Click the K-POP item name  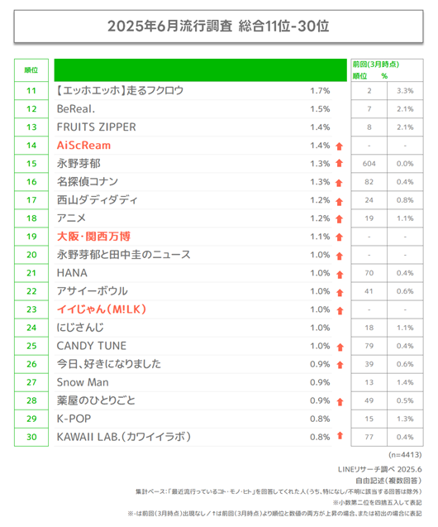[x=74, y=419]
